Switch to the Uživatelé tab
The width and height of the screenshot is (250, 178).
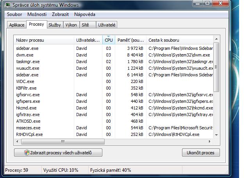pyautogui.click(x=107, y=25)
